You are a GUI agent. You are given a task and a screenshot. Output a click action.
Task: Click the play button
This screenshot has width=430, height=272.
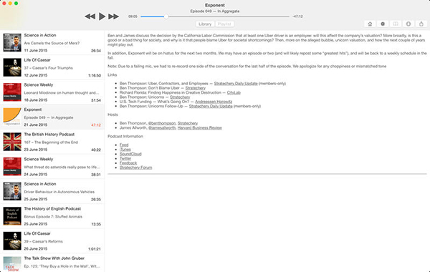coord(102,16)
